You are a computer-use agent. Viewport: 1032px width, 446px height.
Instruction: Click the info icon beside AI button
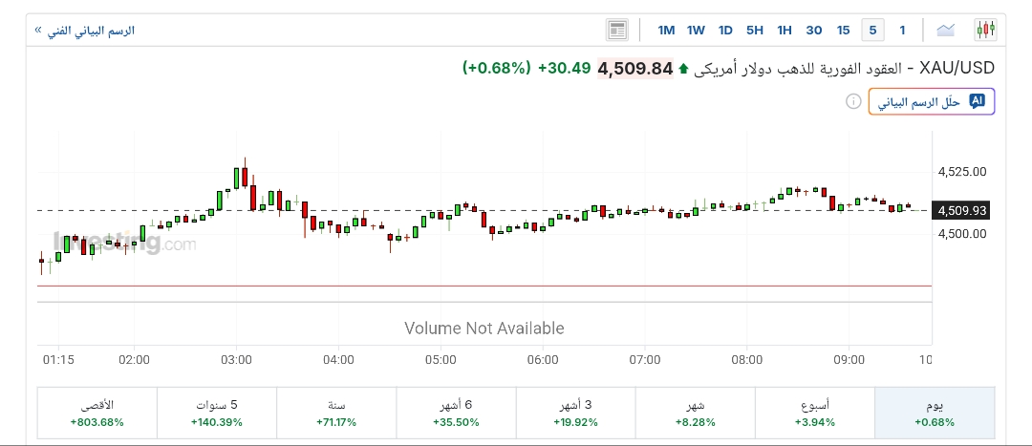853,101
